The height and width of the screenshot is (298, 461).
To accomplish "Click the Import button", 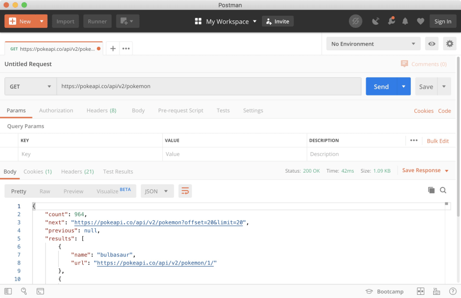I will click(x=65, y=21).
